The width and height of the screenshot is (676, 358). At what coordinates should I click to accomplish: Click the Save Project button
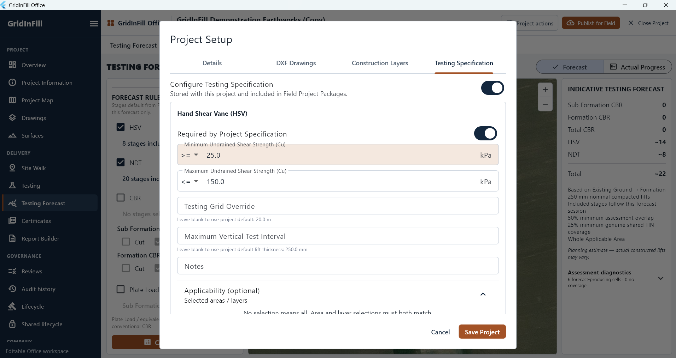click(x=482, y=332)
